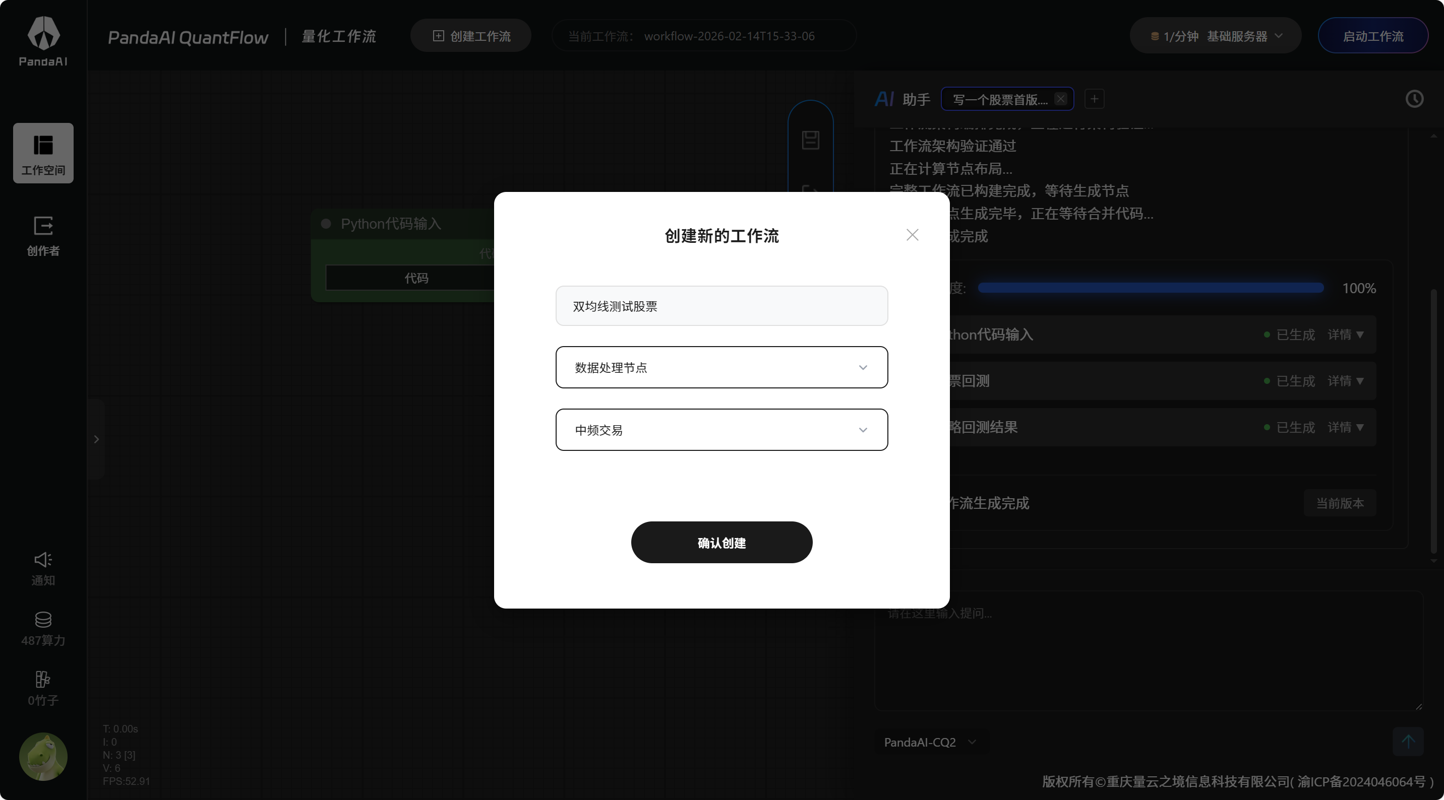Open the 数据处理节点 dropdown
1444x800 pixels.
pos(721,368)
